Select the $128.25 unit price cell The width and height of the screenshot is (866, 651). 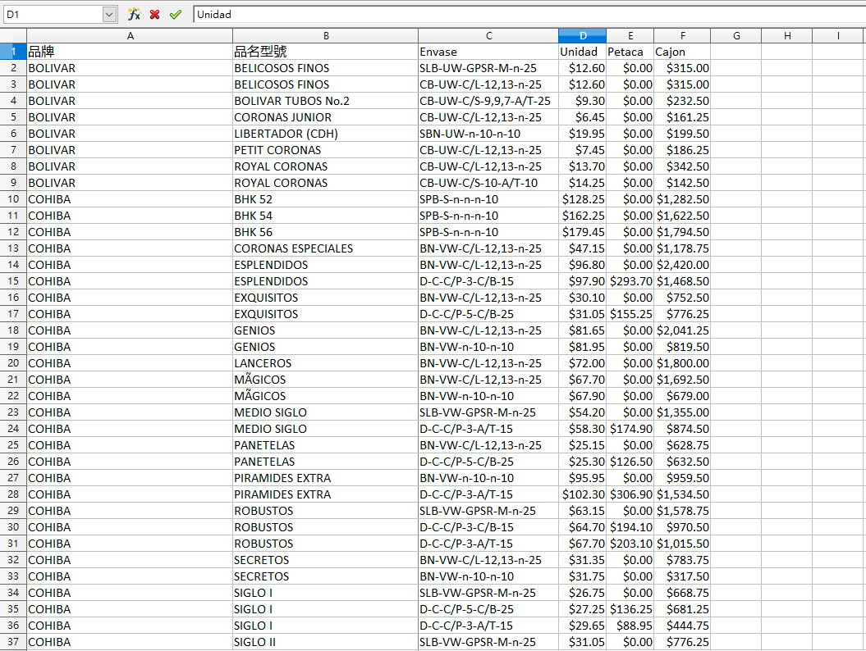(582, 199)
